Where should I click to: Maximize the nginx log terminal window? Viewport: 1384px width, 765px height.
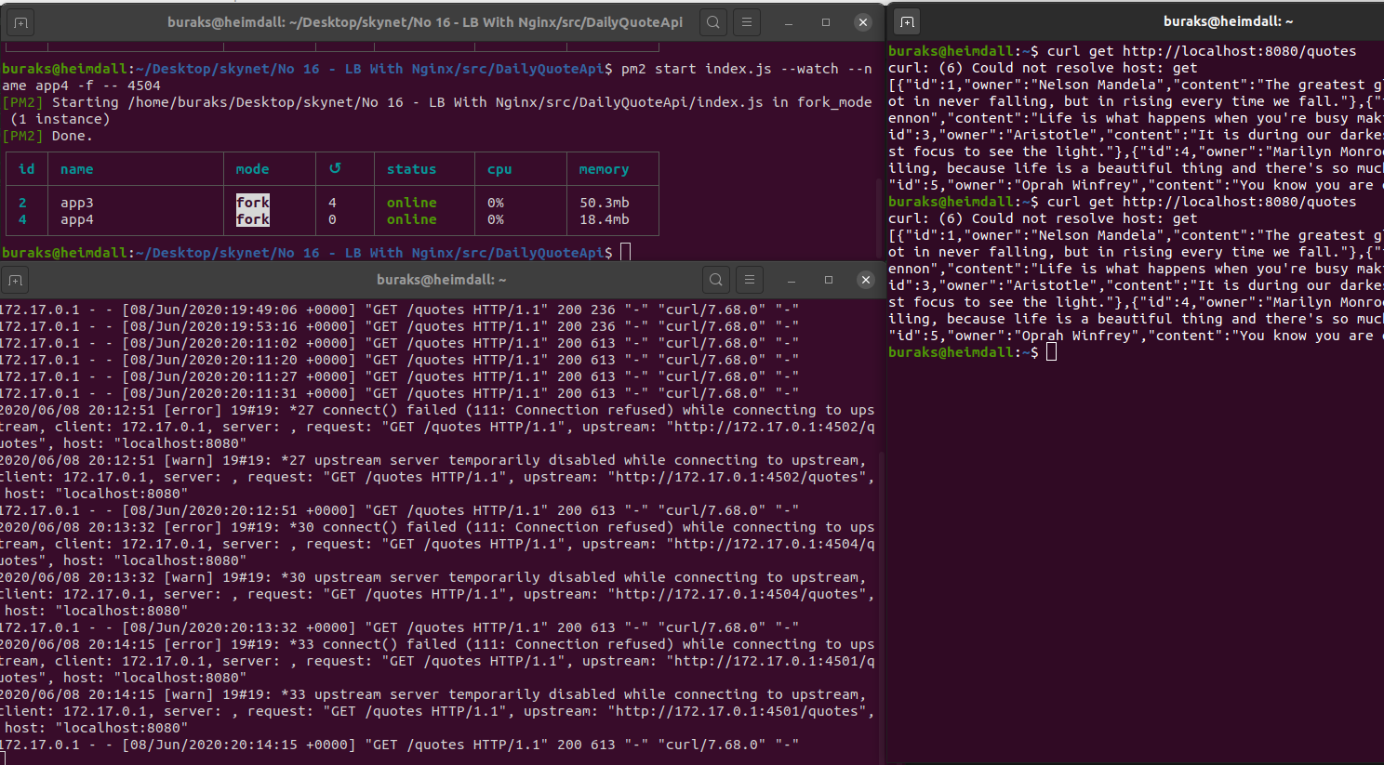point(828,279)
